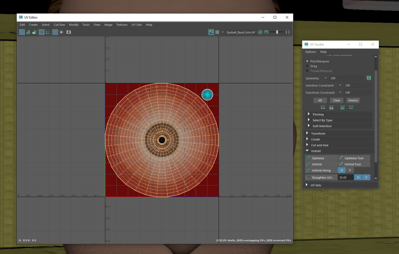The image size is (399, 254).
Task: Open the View menu
Action: 97,25
